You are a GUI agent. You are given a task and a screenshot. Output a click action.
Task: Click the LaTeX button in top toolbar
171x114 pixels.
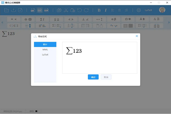coord(148,10)
